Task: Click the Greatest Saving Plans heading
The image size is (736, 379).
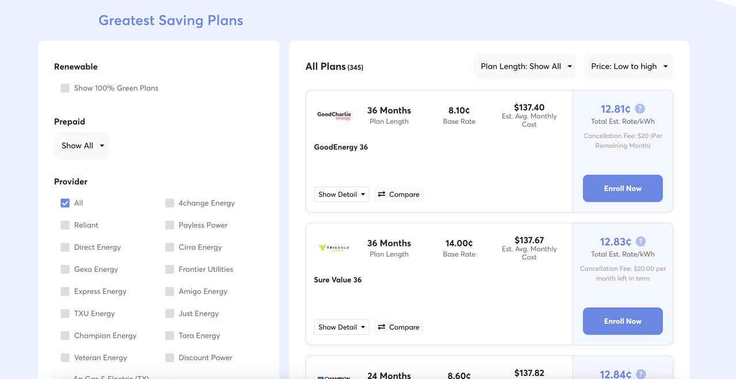Action: [x=171, y=21]
